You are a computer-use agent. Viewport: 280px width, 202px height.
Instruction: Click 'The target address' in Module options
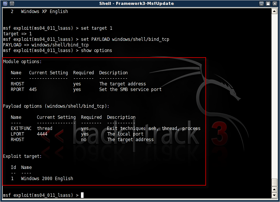[x=123, y=84]
